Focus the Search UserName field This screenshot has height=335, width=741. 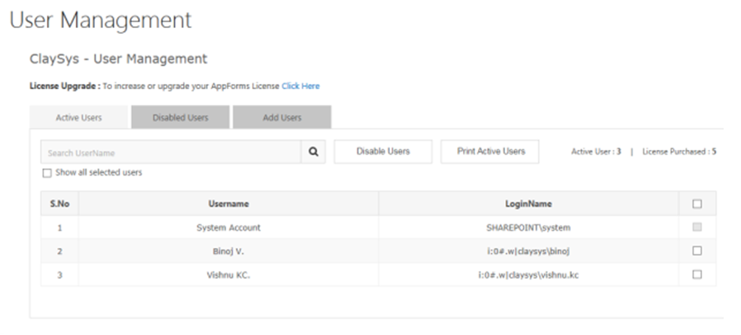171,153
